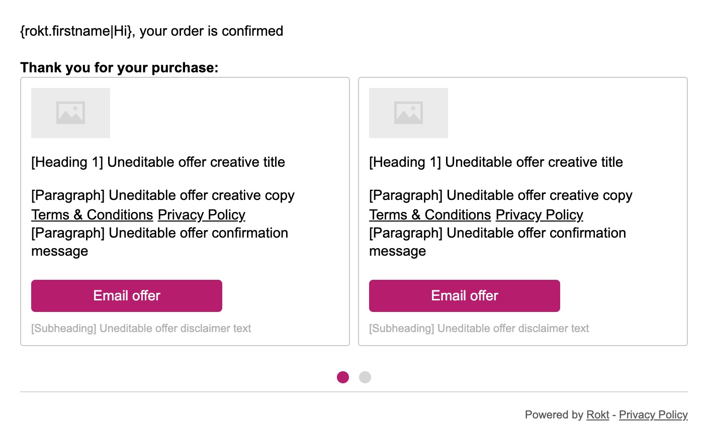The width and height of the screenshot is (708, 430).
Task: Open Terms & Conditions in left offer card
Action: click(92, 214)
